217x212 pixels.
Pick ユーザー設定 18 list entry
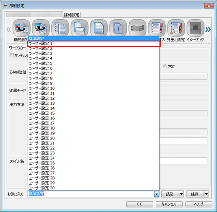(93, 128)
